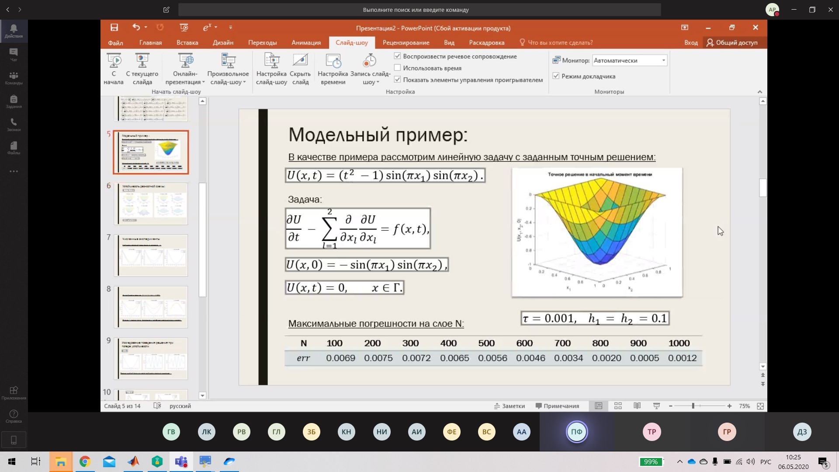Start from current slide 'С текущего слайда'
The image size is (839, 472).
142,69
